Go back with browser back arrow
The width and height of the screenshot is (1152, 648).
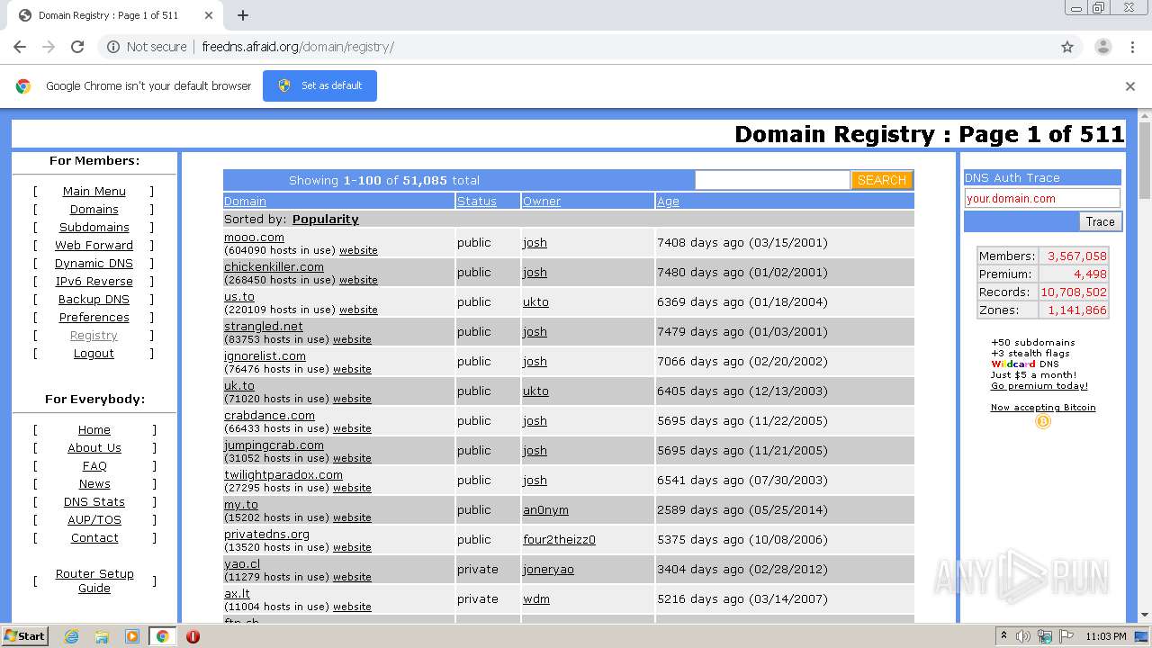point(20,47)
